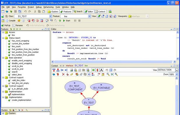
Task: Click the undo arrow in the main toolbar
Action: [25, 11]
